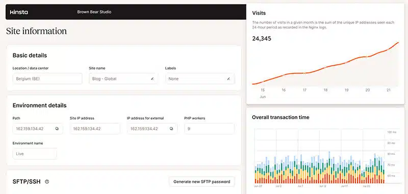Edit the Site name pencil icon
The width and height of the screenshot is (408, 194).
(x=152, y=79)
